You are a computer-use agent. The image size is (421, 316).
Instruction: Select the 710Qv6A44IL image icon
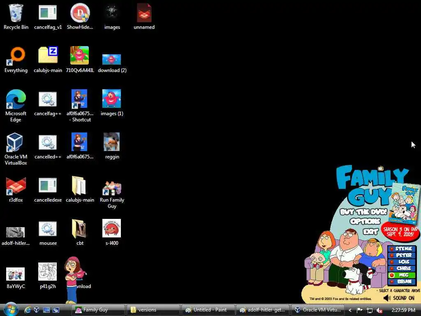tap(80, 60)
